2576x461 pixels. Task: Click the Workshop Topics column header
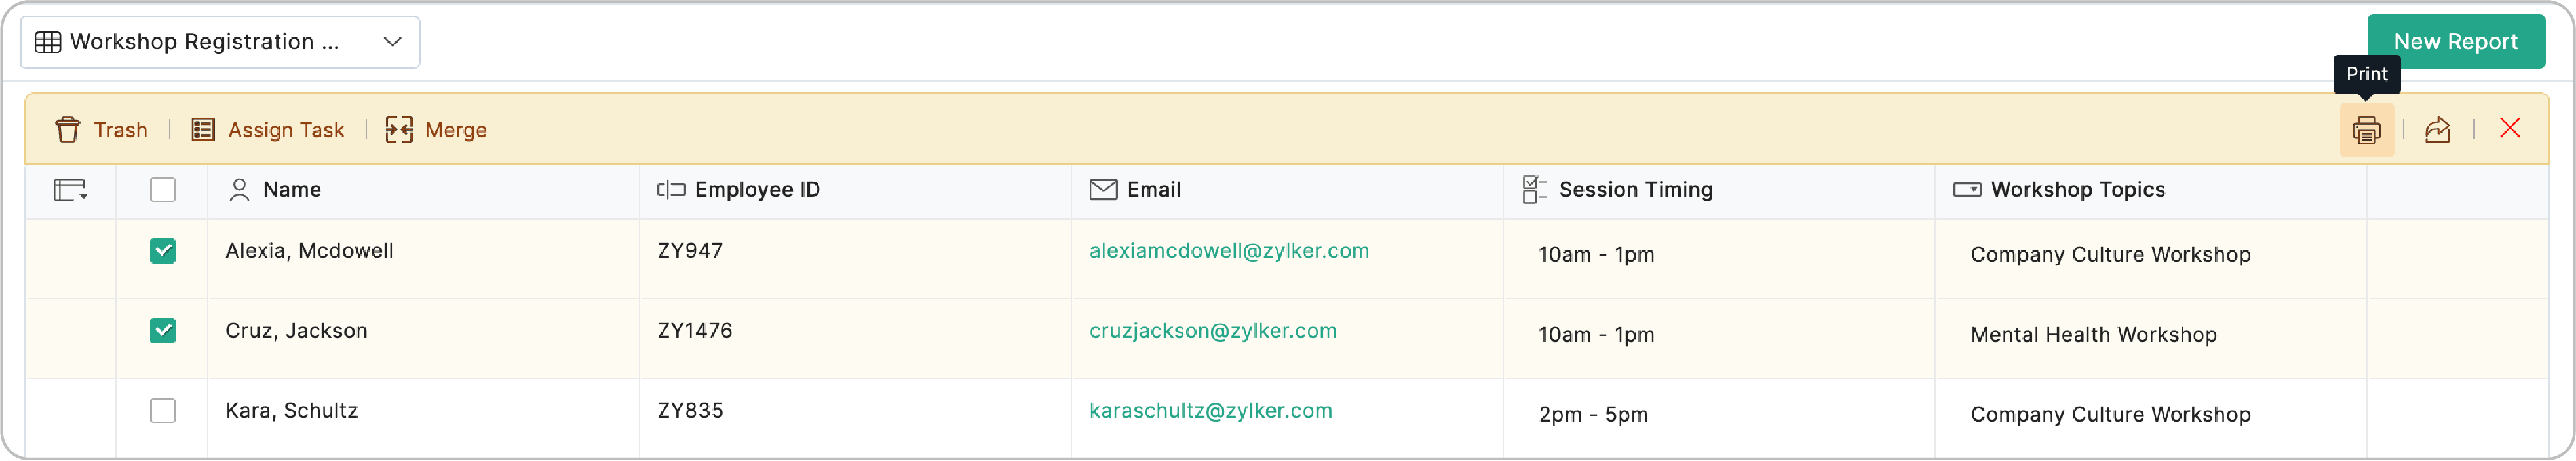click(x=2077, y=190)
